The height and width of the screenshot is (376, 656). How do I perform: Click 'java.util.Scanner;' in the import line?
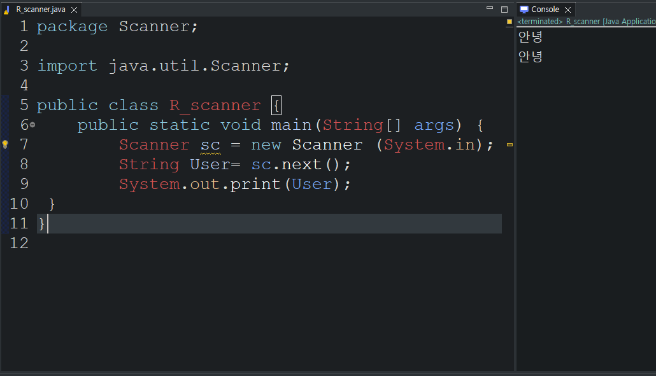pyautogui.click(x=199, y=66)
